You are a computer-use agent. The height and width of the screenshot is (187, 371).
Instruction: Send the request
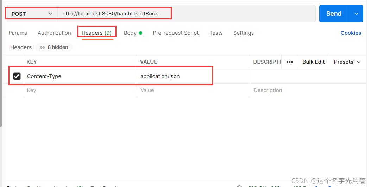[x=334, y=14]
